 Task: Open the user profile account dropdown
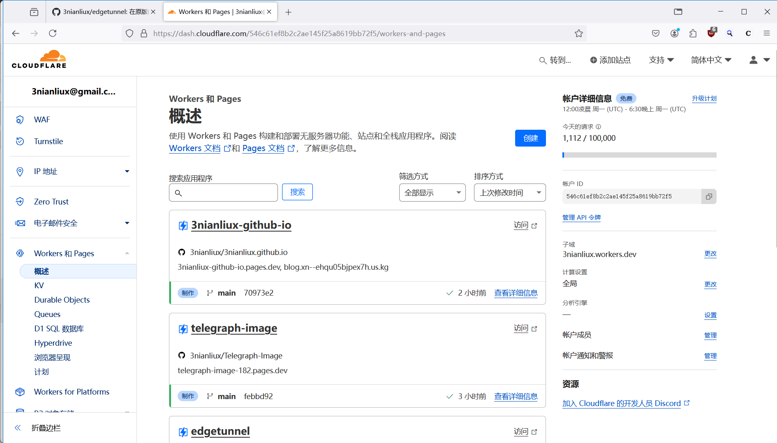(759, 60)
